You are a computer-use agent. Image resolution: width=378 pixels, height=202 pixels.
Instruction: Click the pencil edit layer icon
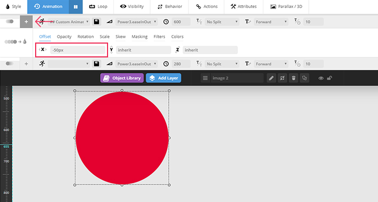pyautogui.click(x=271, y=78)
